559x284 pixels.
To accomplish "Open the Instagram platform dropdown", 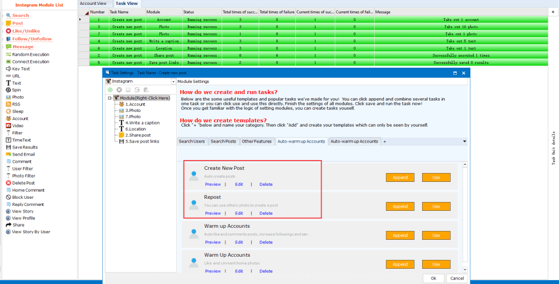I will point(173,81).
